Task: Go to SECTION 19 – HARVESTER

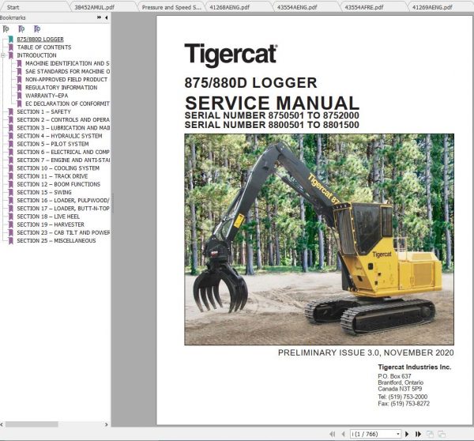Action: (x=51, y=224)
